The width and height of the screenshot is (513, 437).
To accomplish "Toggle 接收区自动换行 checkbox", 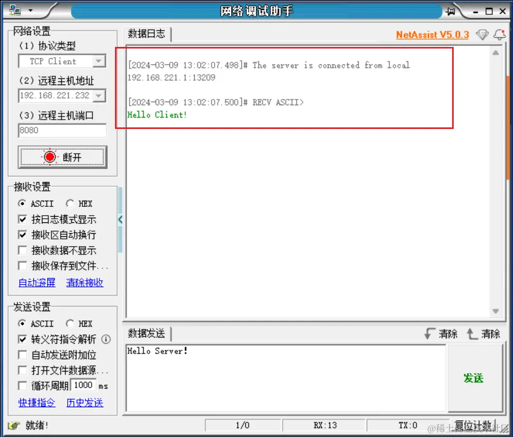I will pos(22,235).
